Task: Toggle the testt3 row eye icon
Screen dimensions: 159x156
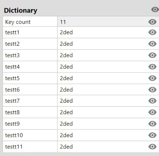Action: pyautogui.click(x=152, y=55)
